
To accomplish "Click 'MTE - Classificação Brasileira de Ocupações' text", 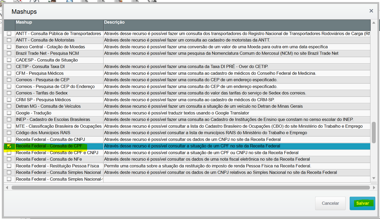I will (x=59, y=126).
